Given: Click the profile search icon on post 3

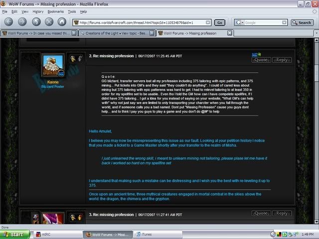Looking at the screenshot, I should click(x=73, y=218).
